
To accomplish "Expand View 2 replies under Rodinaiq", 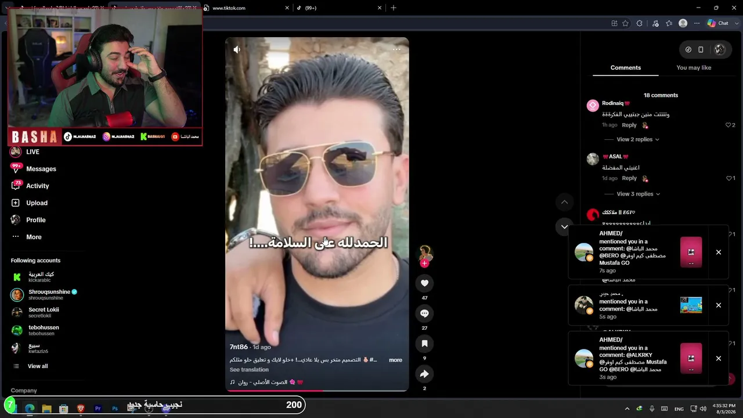I will point(637,139).
